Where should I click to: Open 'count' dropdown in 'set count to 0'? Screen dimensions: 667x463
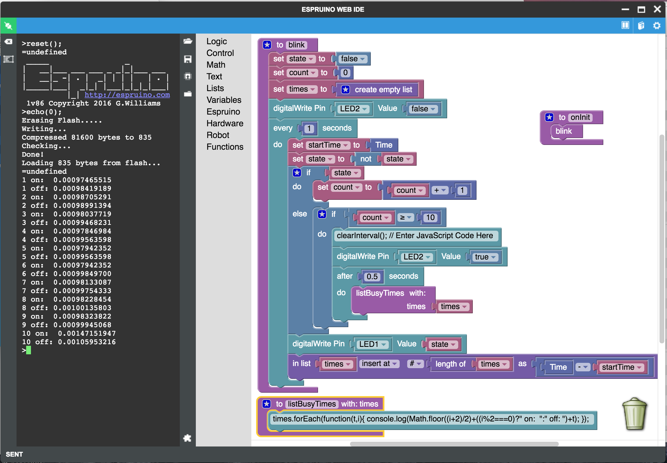[302, 72]
